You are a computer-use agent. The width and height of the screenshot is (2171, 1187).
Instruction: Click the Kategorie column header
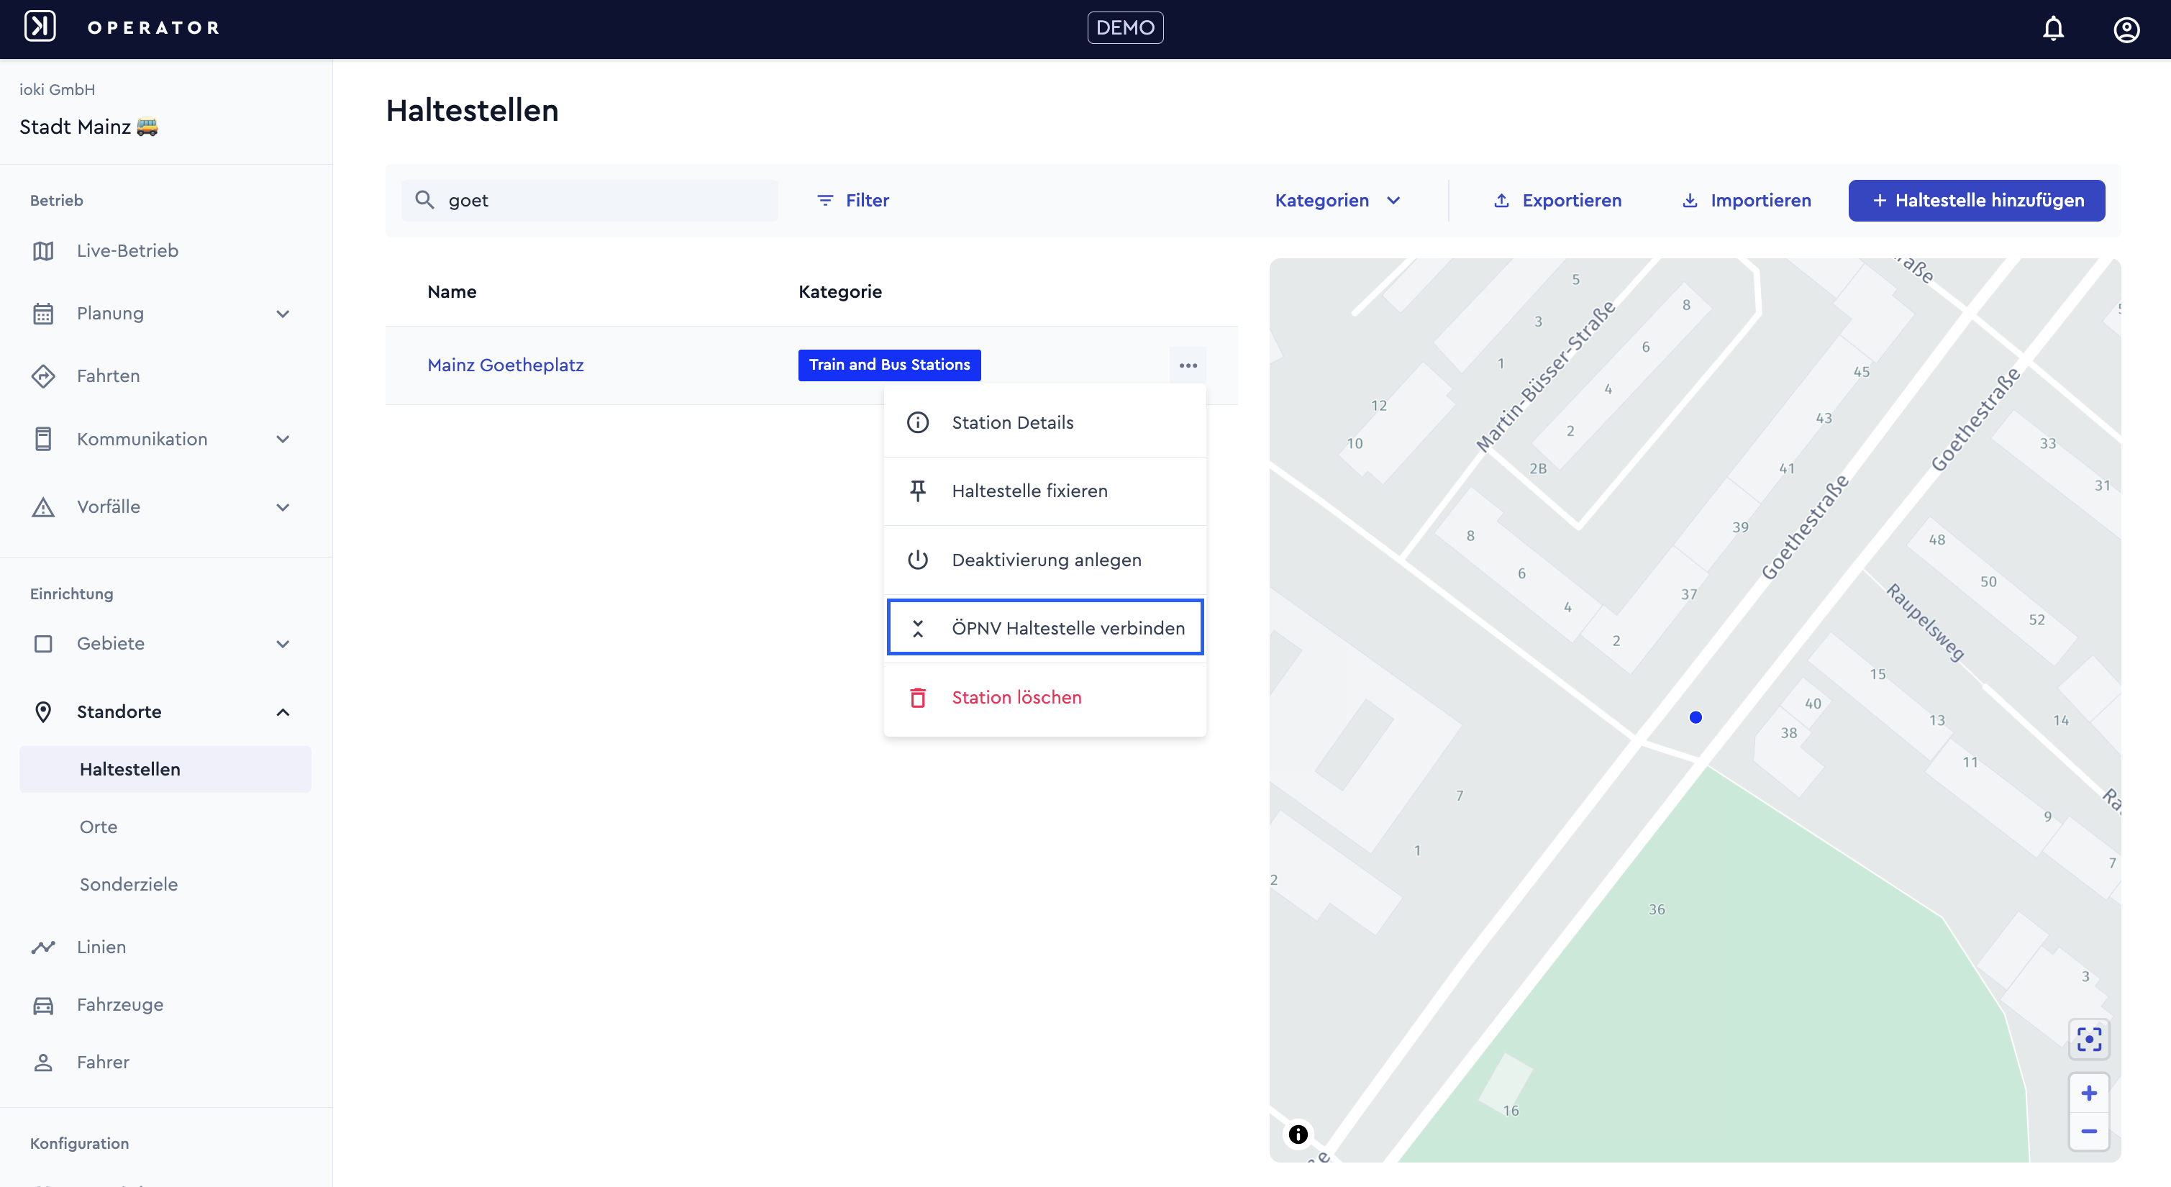click(840, 291)
